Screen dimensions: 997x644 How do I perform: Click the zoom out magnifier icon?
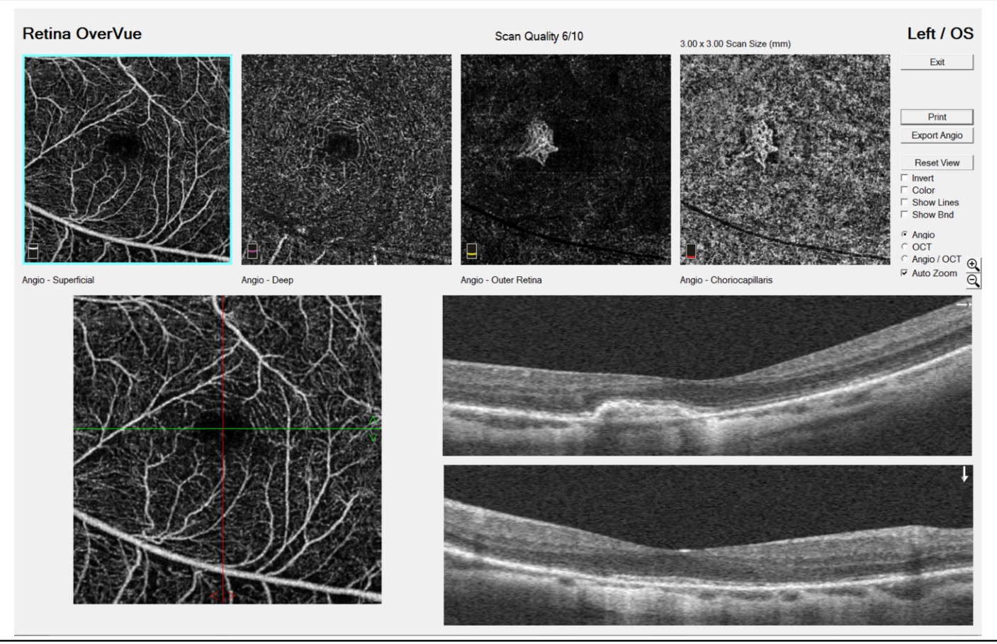click(973, 281)
